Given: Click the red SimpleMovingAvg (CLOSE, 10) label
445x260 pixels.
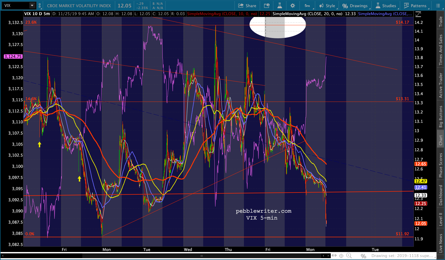Looking at the screenshot, I should pos(222,14).
